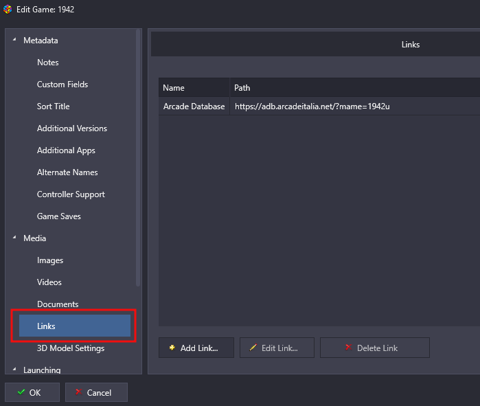Collapse the Launching tree section
The image size is (480, 406).
(x=14, y=370)
